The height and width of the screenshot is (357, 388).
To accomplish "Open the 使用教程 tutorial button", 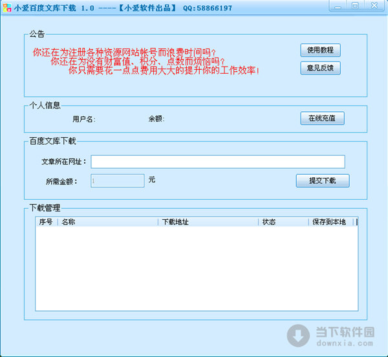I will point(321,50).
